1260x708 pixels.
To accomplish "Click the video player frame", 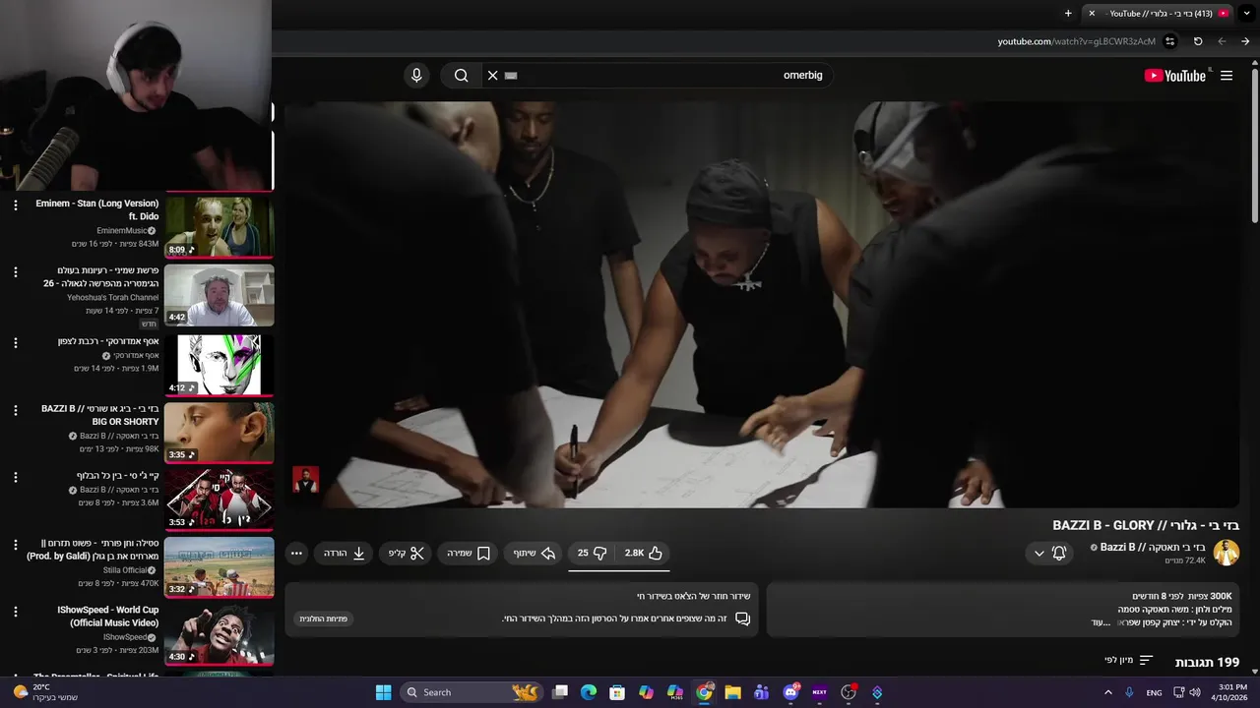I will tap(760, 305).
